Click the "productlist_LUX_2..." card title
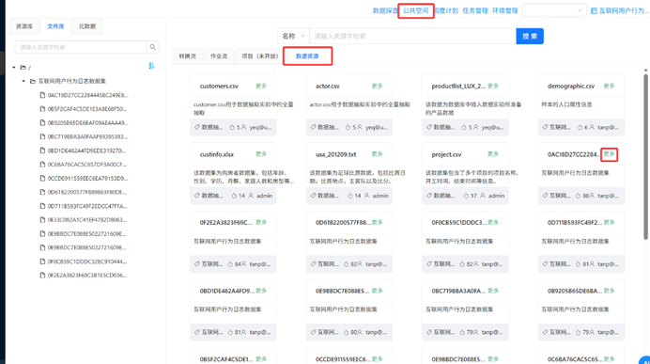This screenshot has width=650, height=364. click(x=458, y=86)
